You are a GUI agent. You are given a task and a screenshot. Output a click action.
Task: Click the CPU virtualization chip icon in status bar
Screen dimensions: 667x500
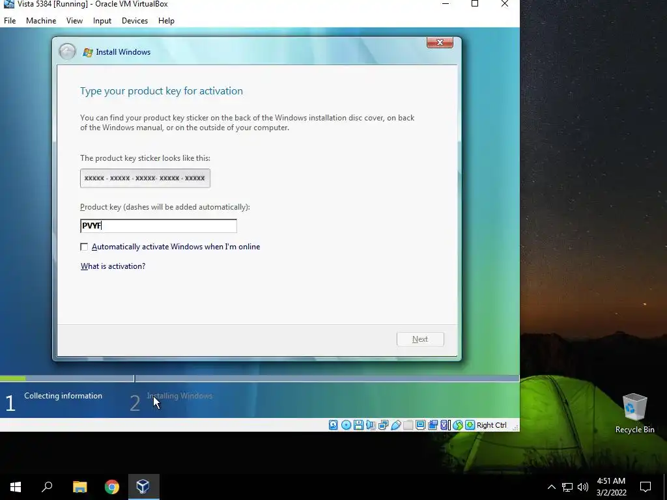pos(445,424)
